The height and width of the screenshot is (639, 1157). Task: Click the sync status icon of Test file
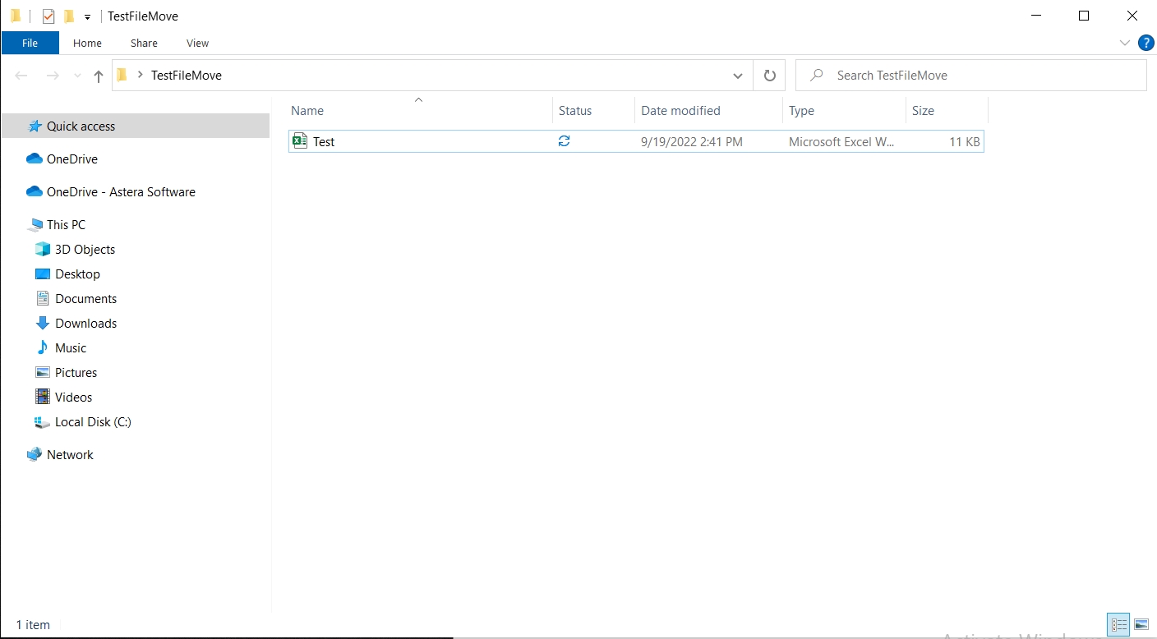pos(564,141)
